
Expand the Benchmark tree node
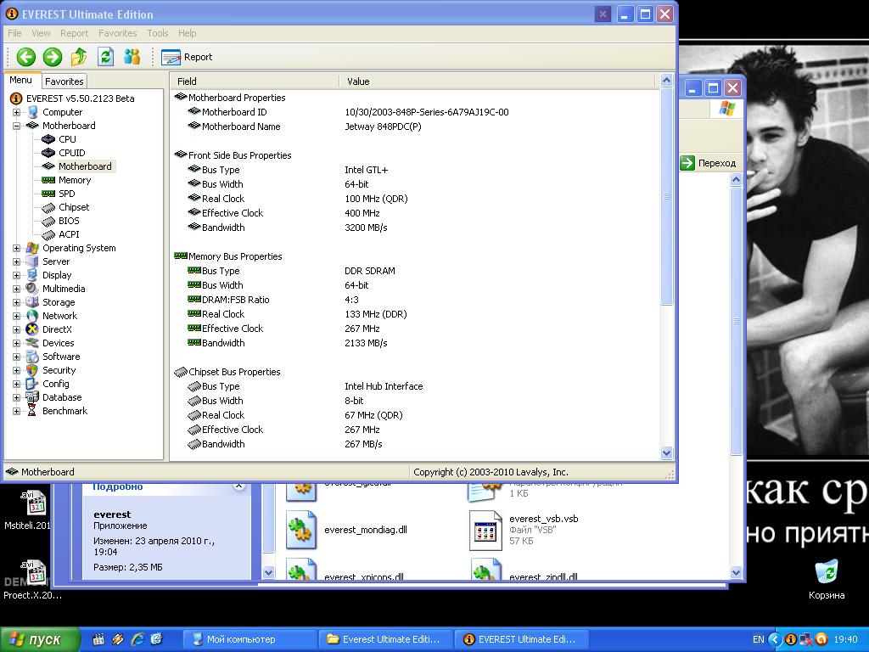click(x=16, y=411)
